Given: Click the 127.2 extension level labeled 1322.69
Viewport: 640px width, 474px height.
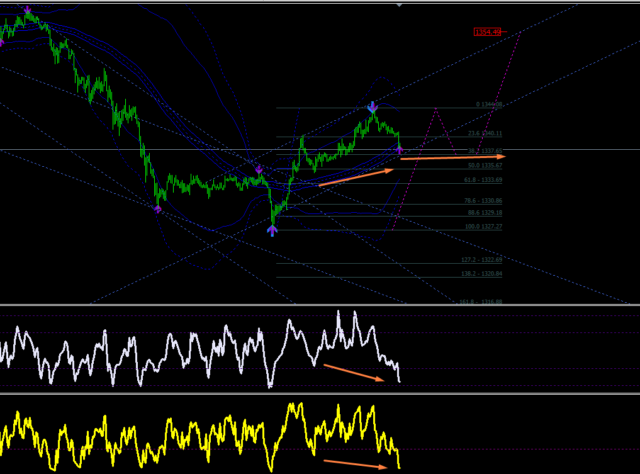Looking at the screenshot, I should point(481,259).
